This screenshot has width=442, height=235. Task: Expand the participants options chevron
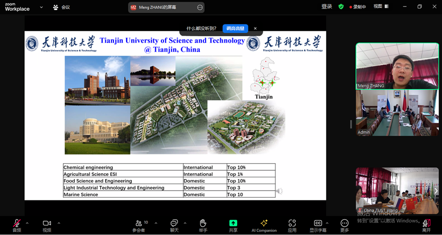coord(156,223)
